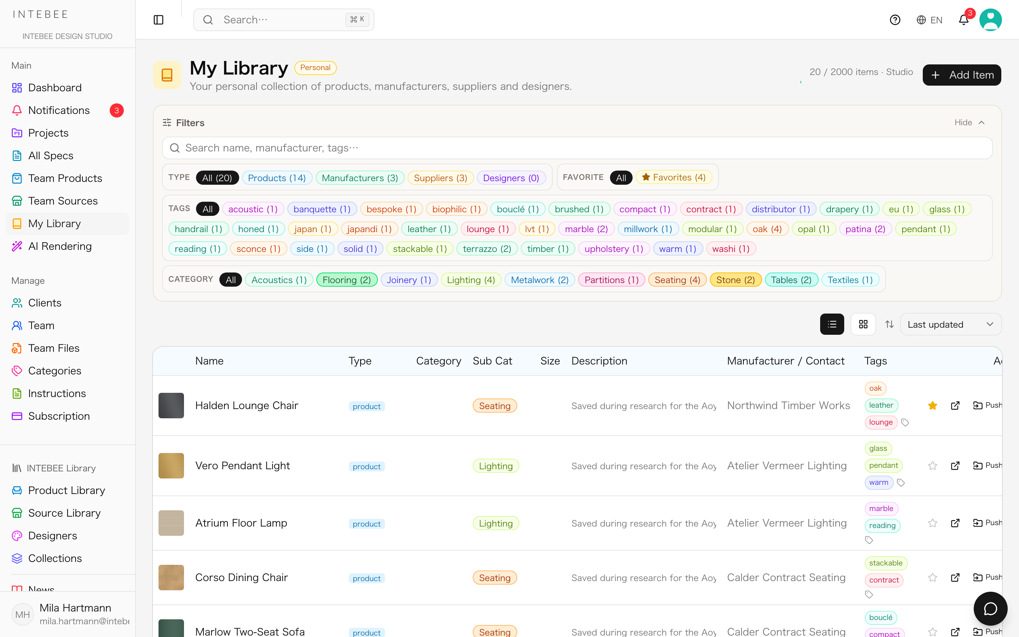
Task: Favorite the Corso Dining Chair star
Action: [x=932, y=577]
